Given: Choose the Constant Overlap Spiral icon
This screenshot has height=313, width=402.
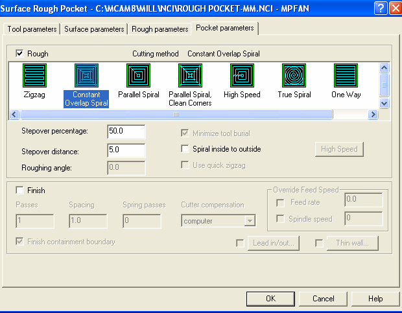Looking at the screenshot, I should [x=86, y=76].
